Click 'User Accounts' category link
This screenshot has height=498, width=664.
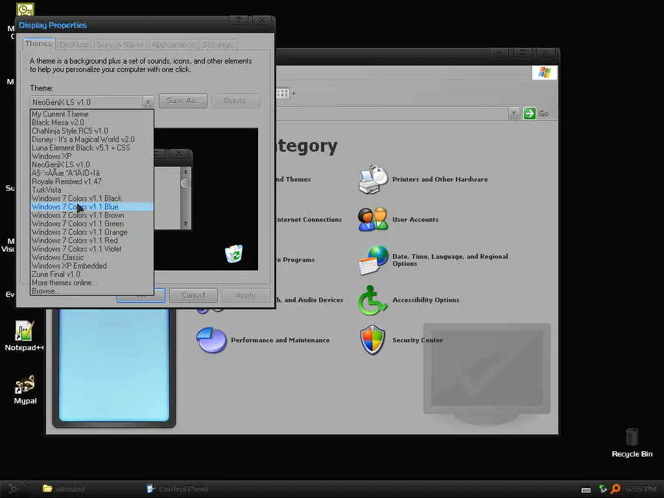click(x=416, y=219)
